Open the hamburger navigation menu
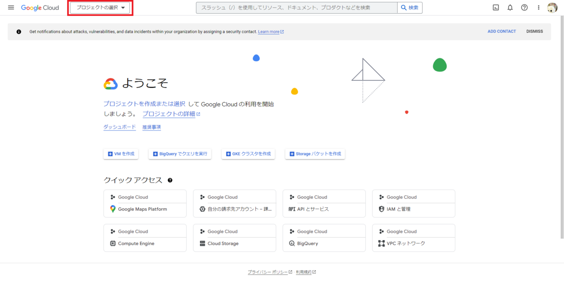 coord(11,8)
